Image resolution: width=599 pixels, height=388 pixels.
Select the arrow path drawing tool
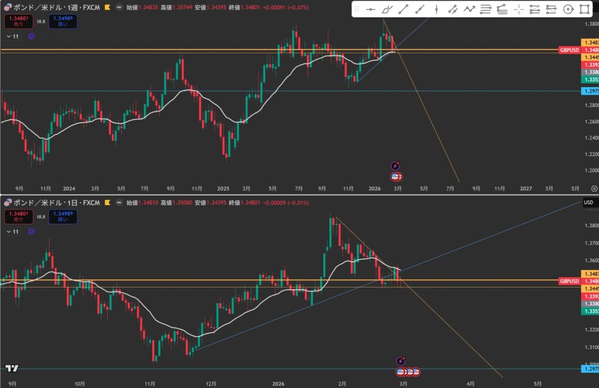pyautogui.click(x=469, y=9)
